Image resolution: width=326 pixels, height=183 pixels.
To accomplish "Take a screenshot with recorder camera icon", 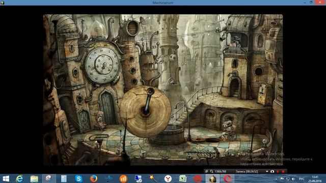I will [272, 171].
